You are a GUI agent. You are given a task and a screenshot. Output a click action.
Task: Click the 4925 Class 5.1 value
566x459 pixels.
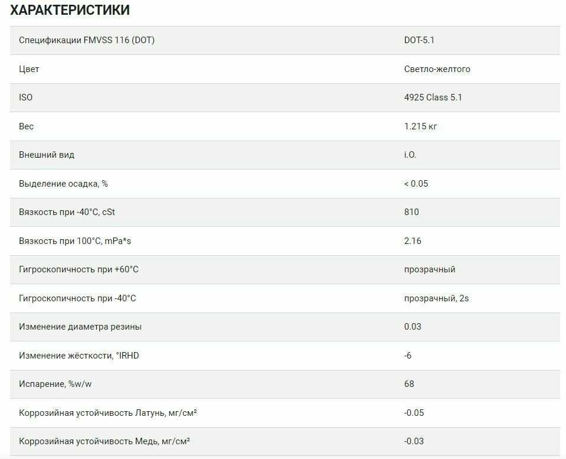tap(433, 97)
